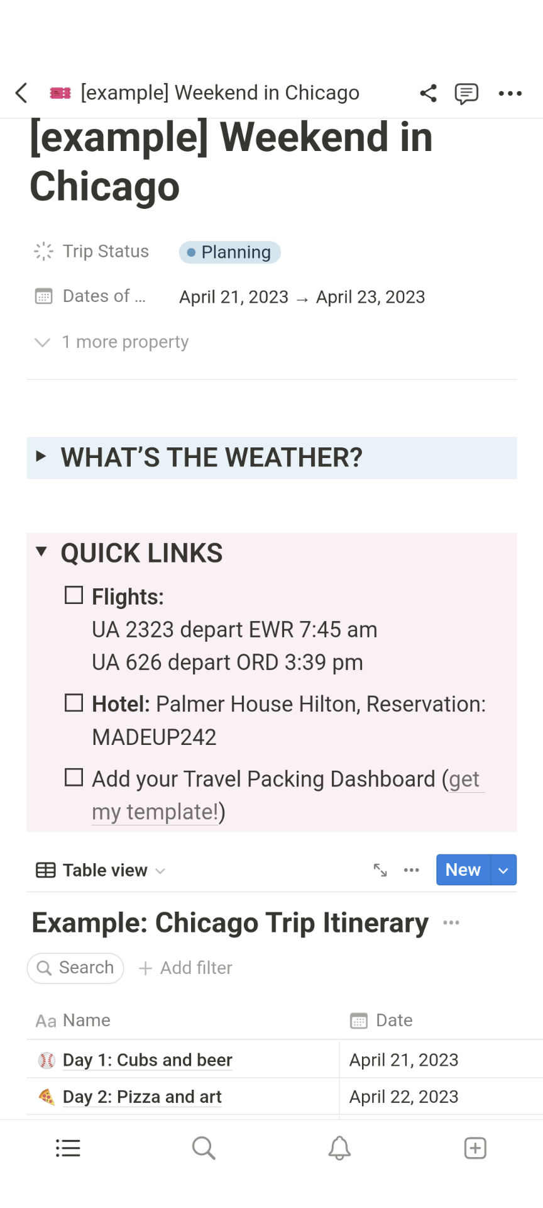
Task: Tap the Search field above the itinerary table
Action: 75,968
